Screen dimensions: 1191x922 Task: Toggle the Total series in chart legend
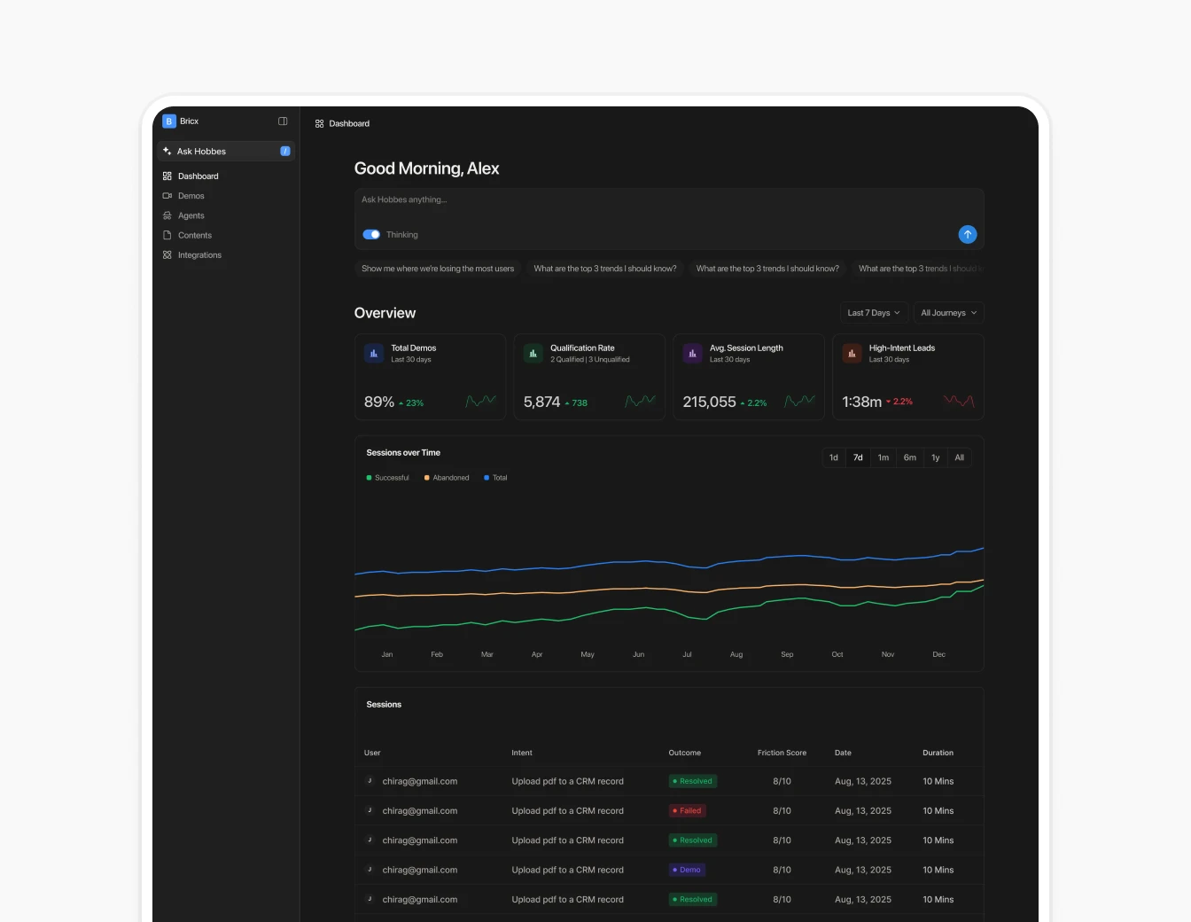(x=494, y=477)
